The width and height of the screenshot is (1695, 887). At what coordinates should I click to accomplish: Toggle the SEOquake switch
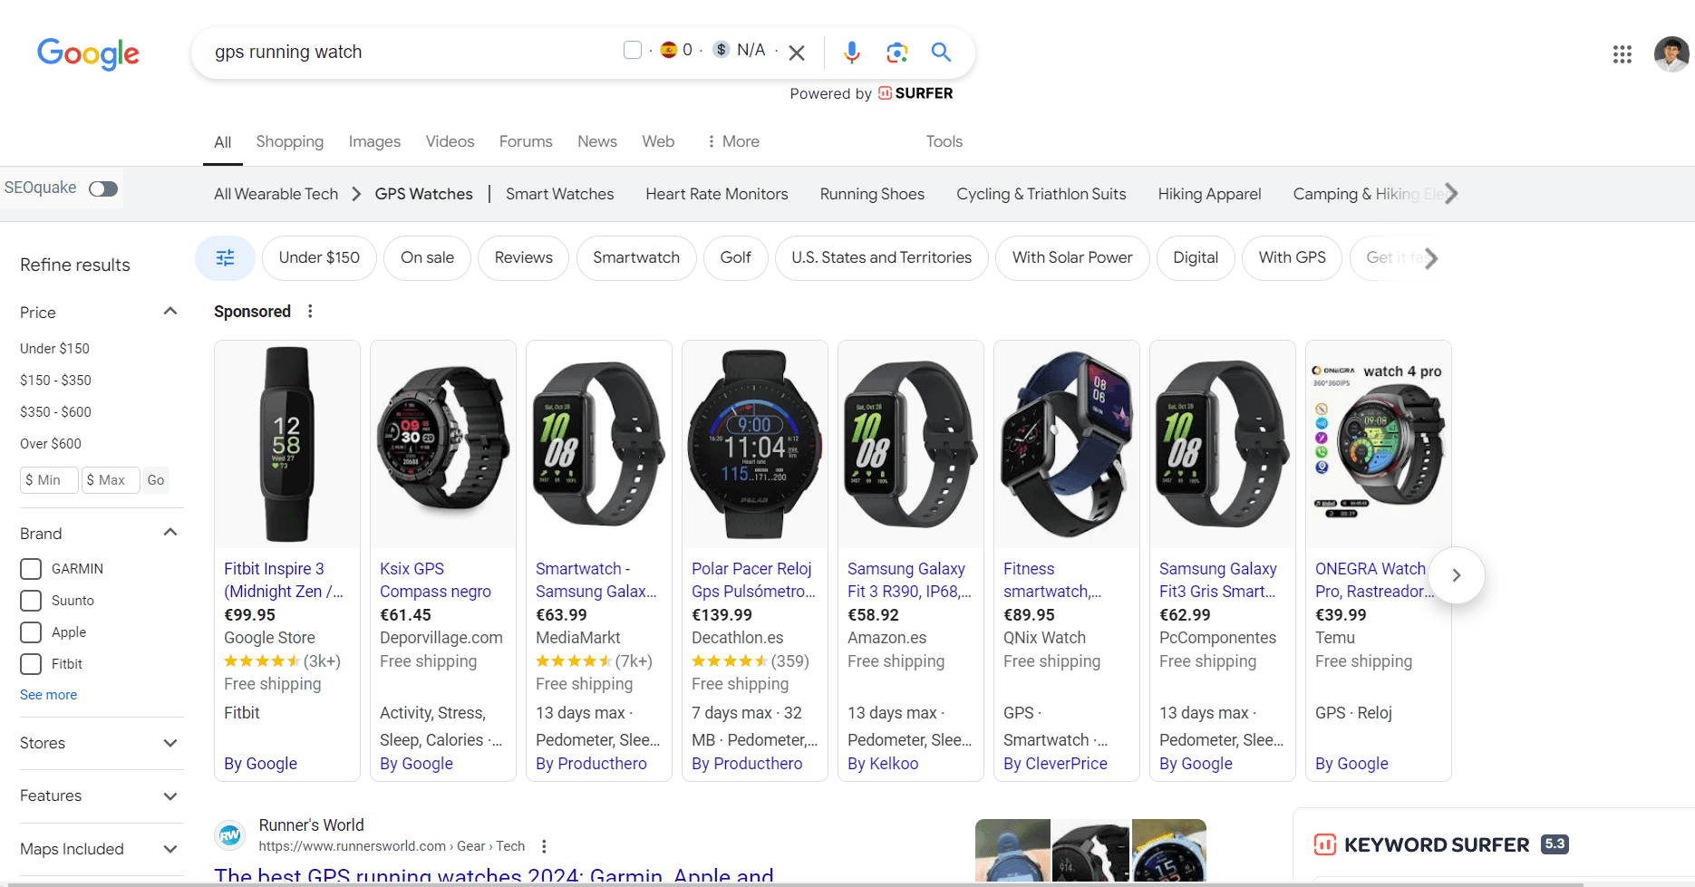pyautogui.click(x=103, y=188)
